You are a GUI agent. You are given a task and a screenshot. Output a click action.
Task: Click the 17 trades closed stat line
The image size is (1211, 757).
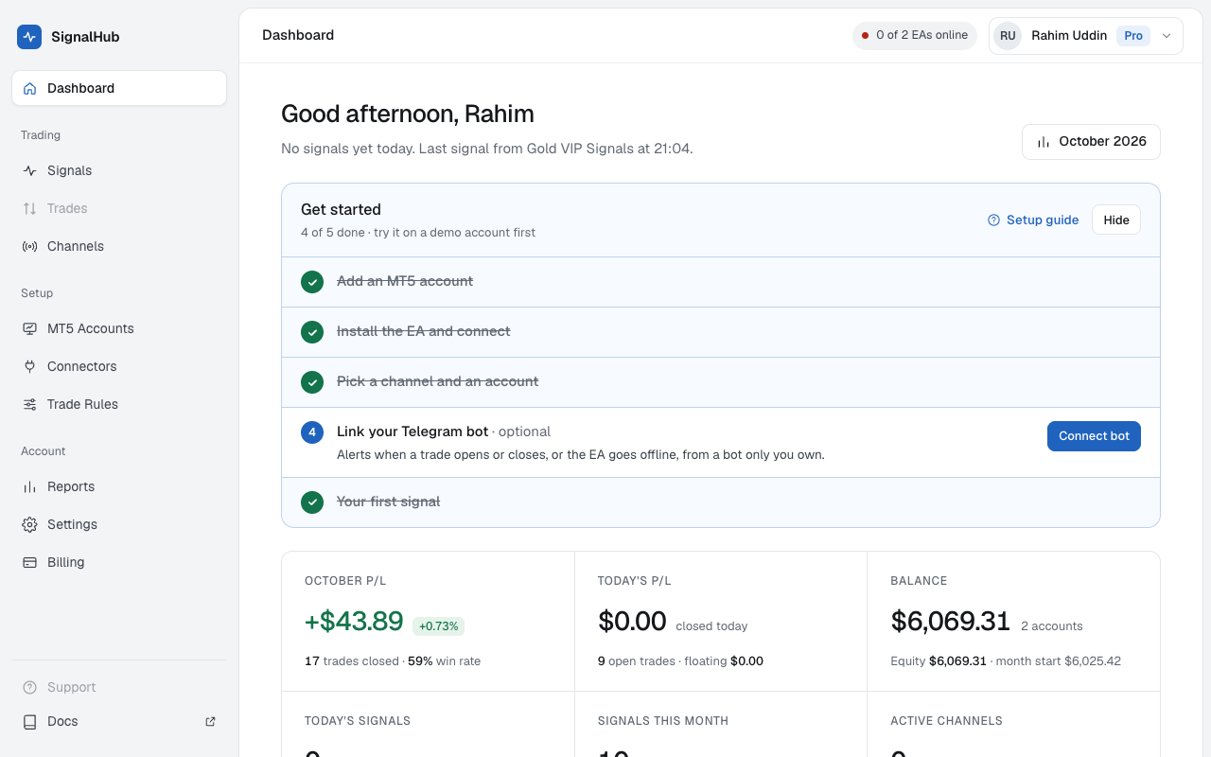point(393,661)
